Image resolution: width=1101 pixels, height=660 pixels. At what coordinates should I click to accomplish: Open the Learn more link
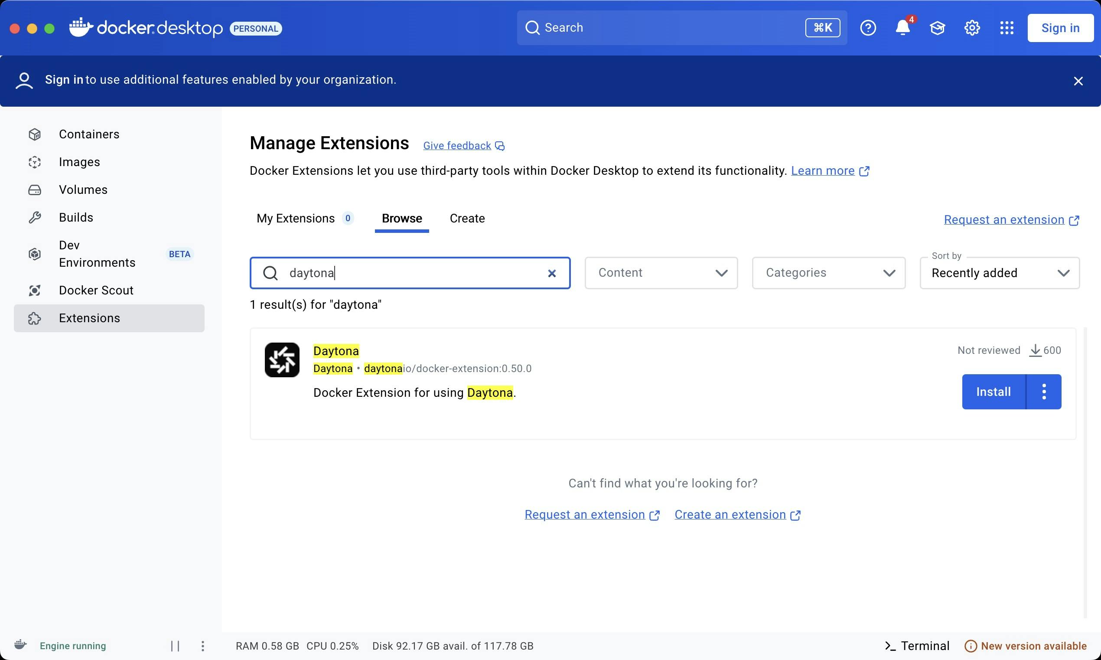[823, 171]
